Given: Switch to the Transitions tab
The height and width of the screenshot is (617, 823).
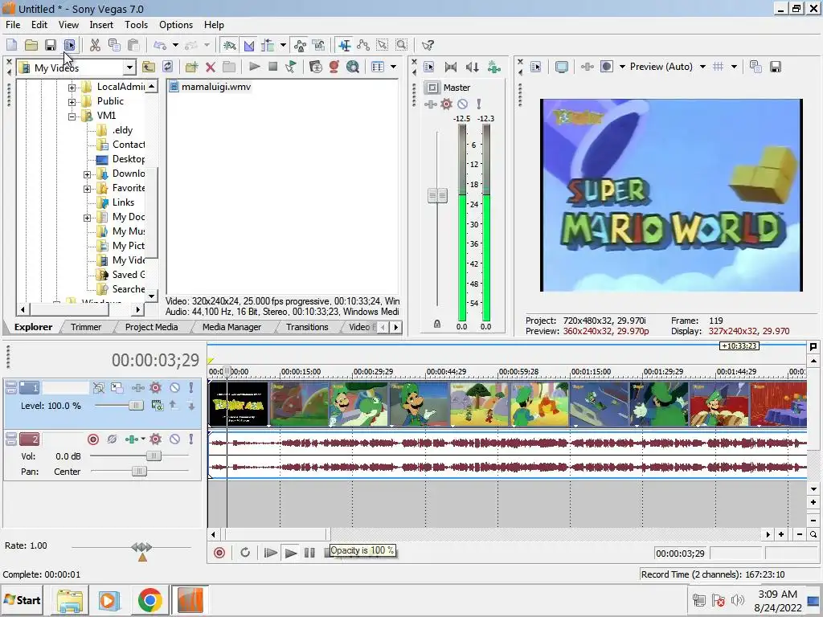Looking at the screenshot, I should (x=307, y=327).
